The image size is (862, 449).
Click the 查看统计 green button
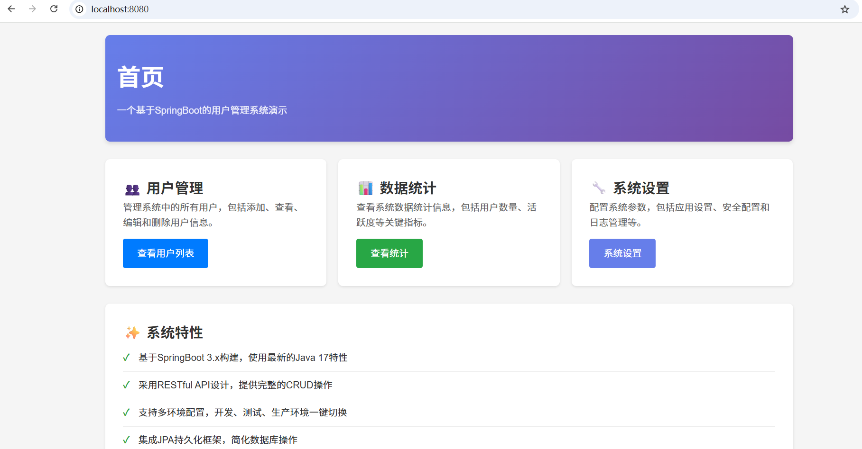(389, 253)
